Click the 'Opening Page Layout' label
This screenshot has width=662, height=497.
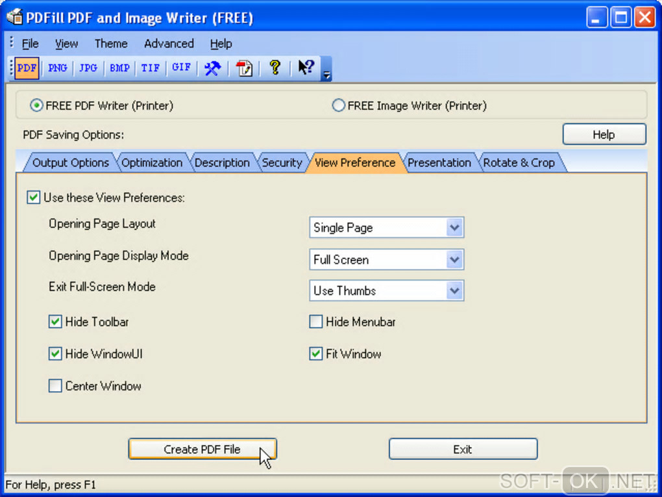pos(102,224)
